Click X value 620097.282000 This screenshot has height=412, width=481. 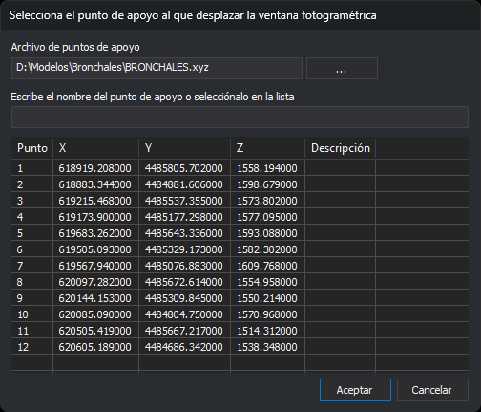click(x=94, y=282)
